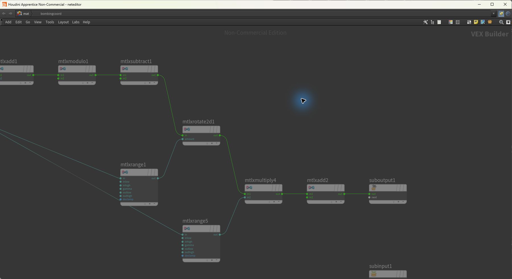The height and width of the screenshot is (279, 512).
Task: Click the next input connector on suboutput1
Action: 369,197
